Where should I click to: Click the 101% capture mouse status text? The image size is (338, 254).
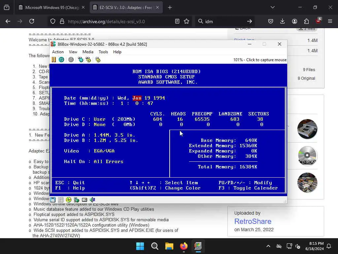point(260,60)
